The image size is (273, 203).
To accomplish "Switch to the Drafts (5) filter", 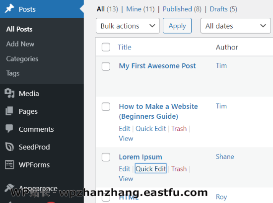I will coord(223,9).
